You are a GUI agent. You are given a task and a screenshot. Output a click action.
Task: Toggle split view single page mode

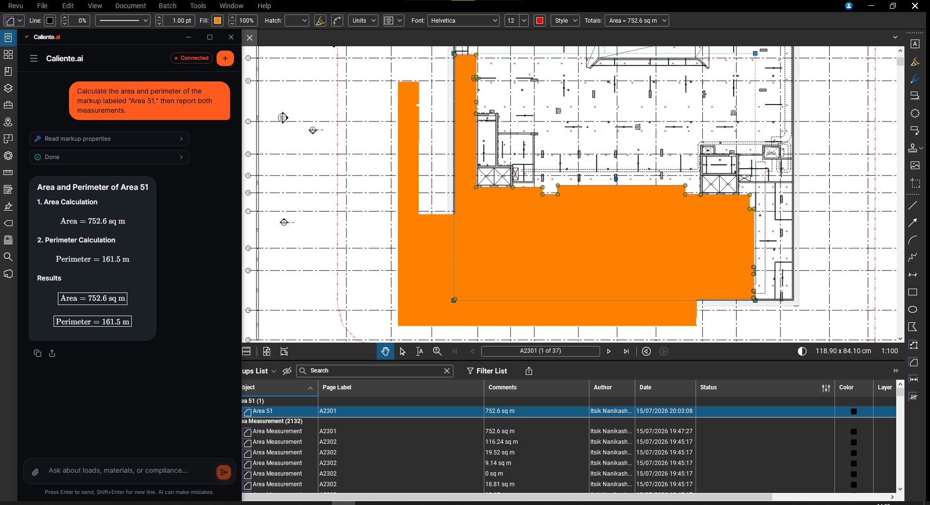[x=246, y=351]
